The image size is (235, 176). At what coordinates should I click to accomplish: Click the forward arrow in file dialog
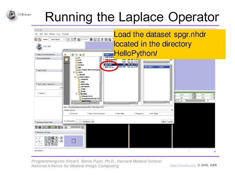pyautogui.click(x=76, y=55)
